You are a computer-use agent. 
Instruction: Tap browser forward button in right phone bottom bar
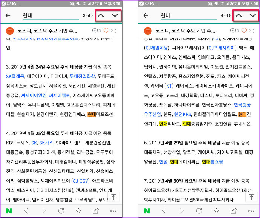(182, 211)
